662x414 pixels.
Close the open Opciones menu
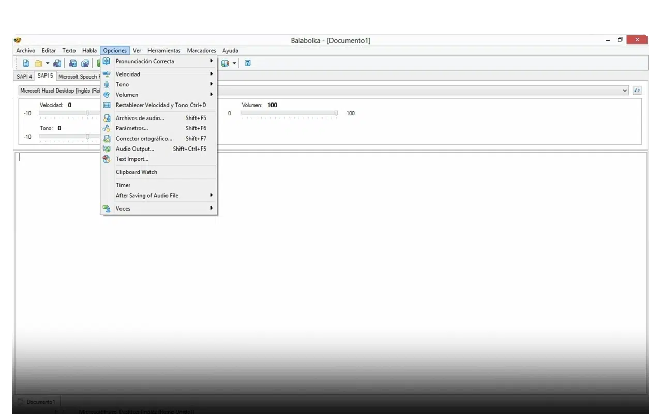[115, 51]
